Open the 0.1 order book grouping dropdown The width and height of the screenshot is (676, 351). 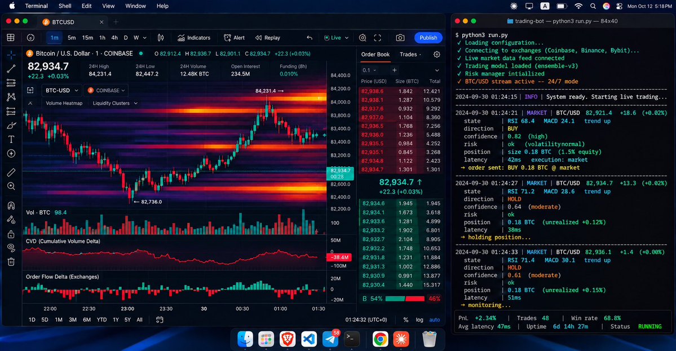pyautogui.click(x=369, y=70)
